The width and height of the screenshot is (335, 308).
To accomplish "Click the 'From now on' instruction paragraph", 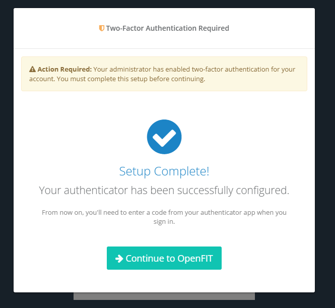I will (x=164, y=213).
